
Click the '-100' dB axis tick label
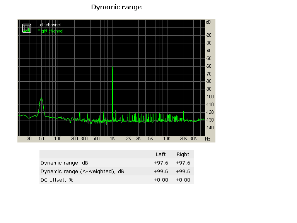click(x=210, y=97)
